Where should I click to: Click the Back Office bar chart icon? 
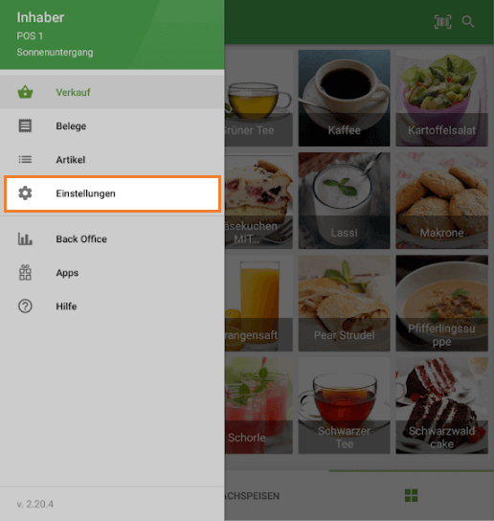[25, 238]
